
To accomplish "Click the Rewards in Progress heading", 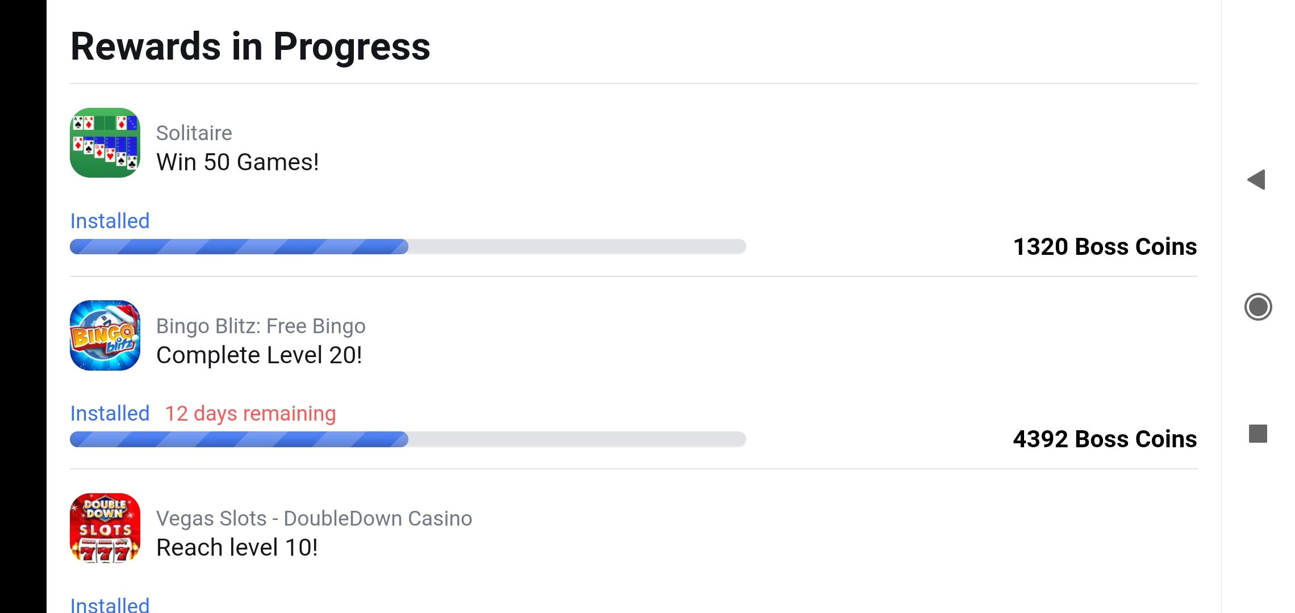I will pos(250,47).
